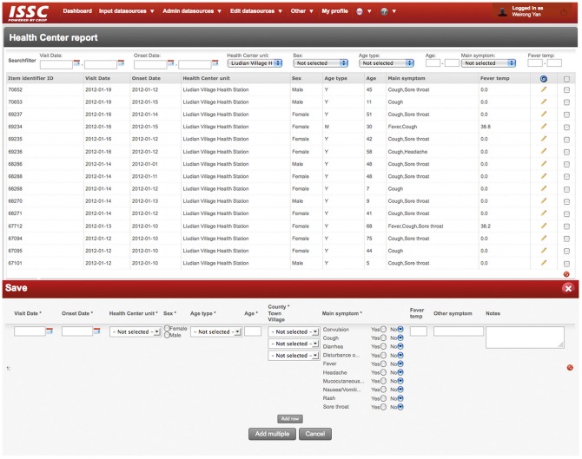Open the Other menu
The width and height of the screenshot is (582, 459).
(301, 11)
